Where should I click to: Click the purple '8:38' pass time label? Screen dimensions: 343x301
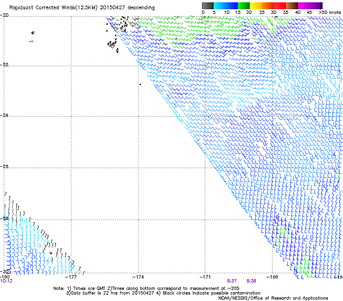coord(251,281)
